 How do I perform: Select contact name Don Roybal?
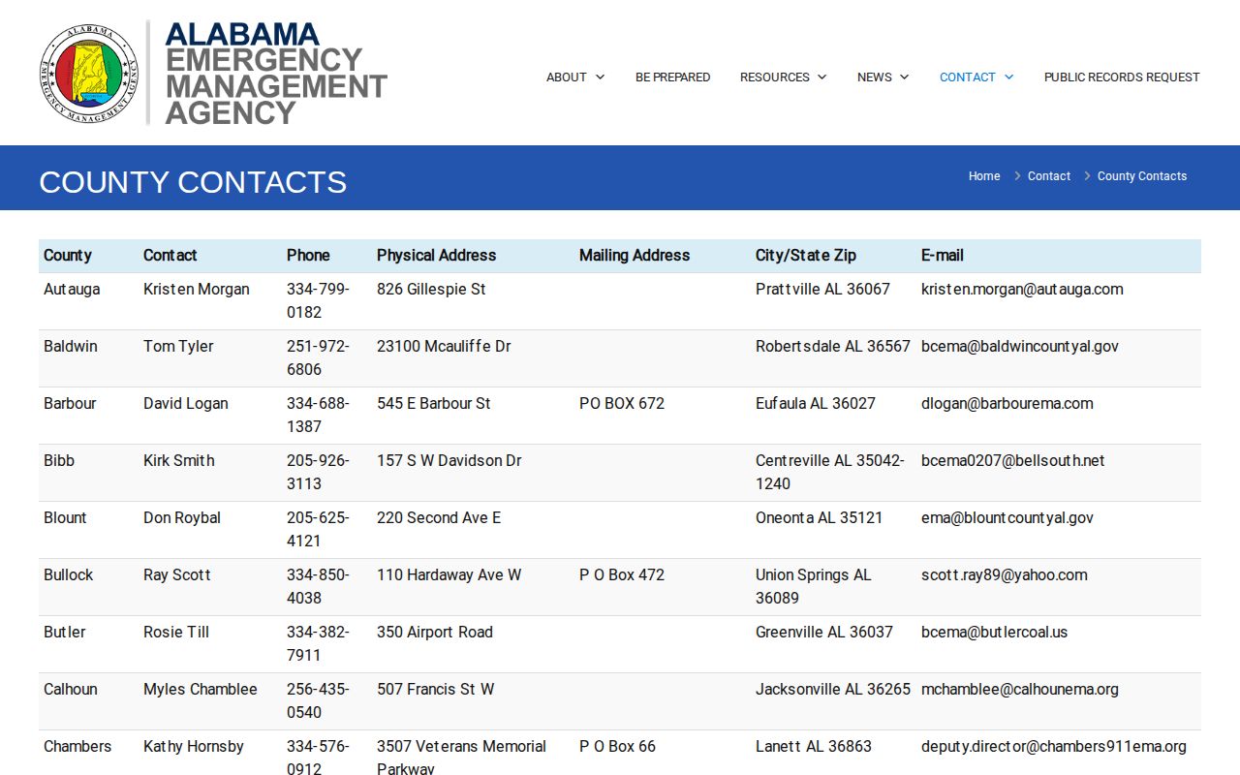click(x=182, y=518)
